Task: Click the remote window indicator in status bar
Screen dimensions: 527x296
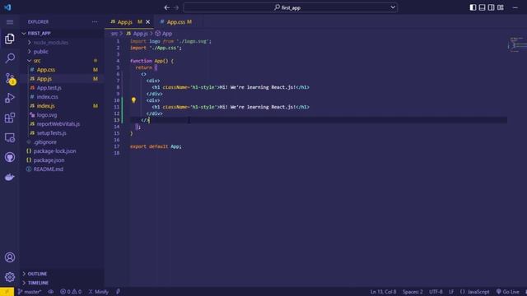Action: coord(7,292)
